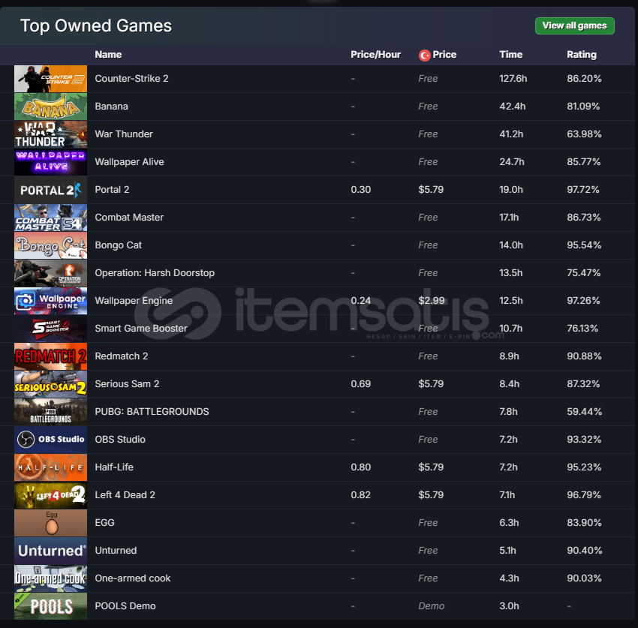Click the Redmatch 2 game name
Viewport: 638px width, 628px height.
click(122, 356)
